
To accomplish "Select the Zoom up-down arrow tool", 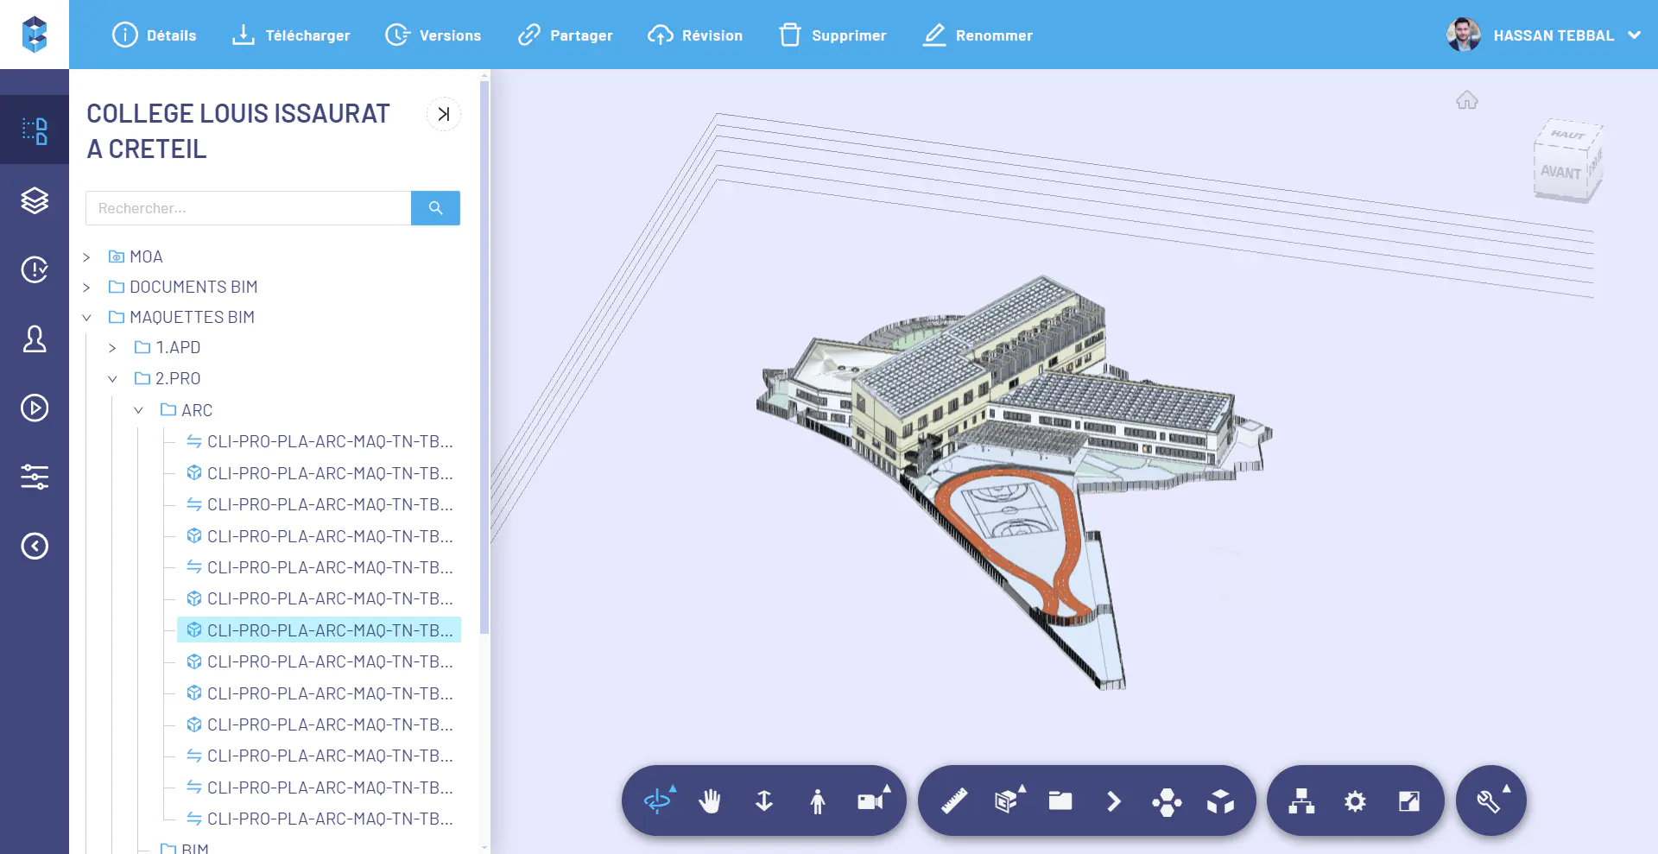I will click(x=764, y=801).
